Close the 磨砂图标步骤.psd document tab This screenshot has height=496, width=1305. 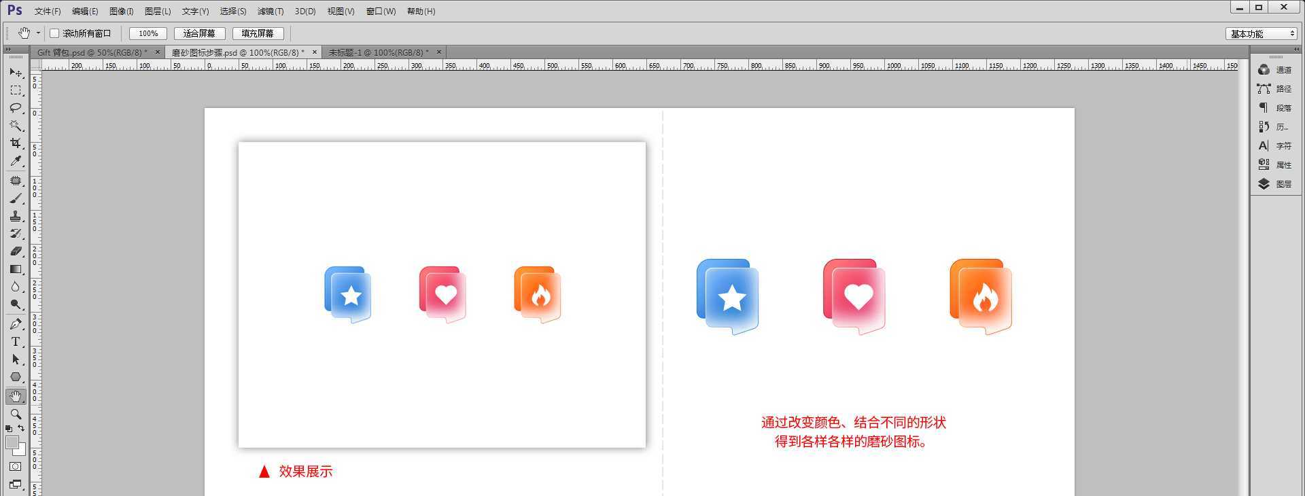tap(315, 52)
